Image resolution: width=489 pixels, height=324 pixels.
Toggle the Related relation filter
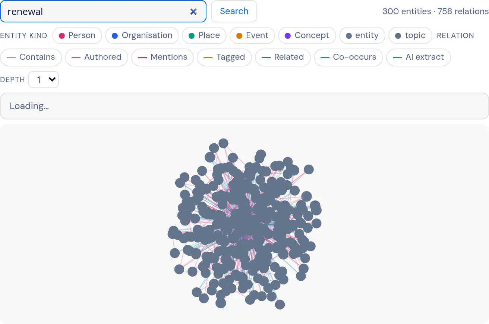coord(283,57)
